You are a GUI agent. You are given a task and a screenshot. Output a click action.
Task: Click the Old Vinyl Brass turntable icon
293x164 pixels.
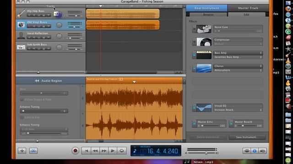[x=21, y=25]
